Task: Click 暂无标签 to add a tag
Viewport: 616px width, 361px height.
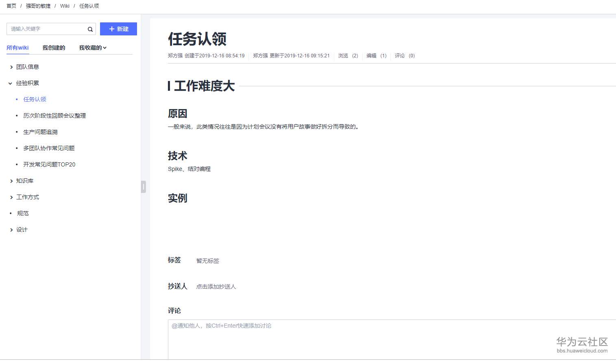Action: click(x=208, y=261)
